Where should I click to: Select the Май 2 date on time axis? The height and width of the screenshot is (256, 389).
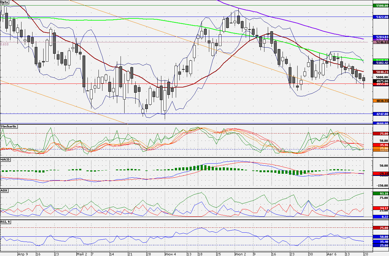point(82,254)
